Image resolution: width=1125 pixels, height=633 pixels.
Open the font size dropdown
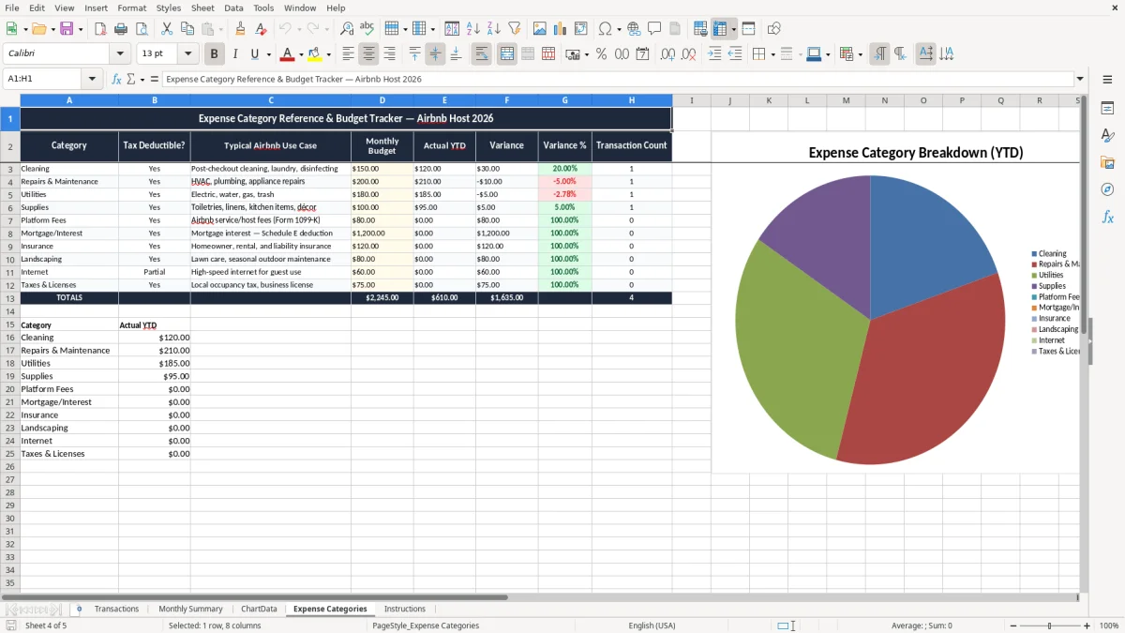[187, 54]
